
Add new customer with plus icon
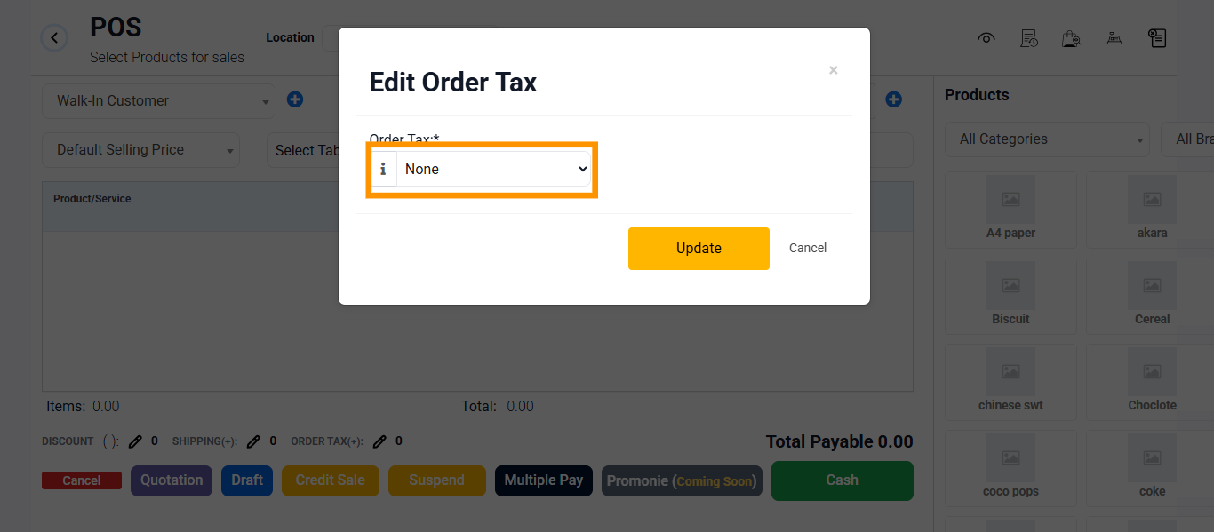click(295, 100)
